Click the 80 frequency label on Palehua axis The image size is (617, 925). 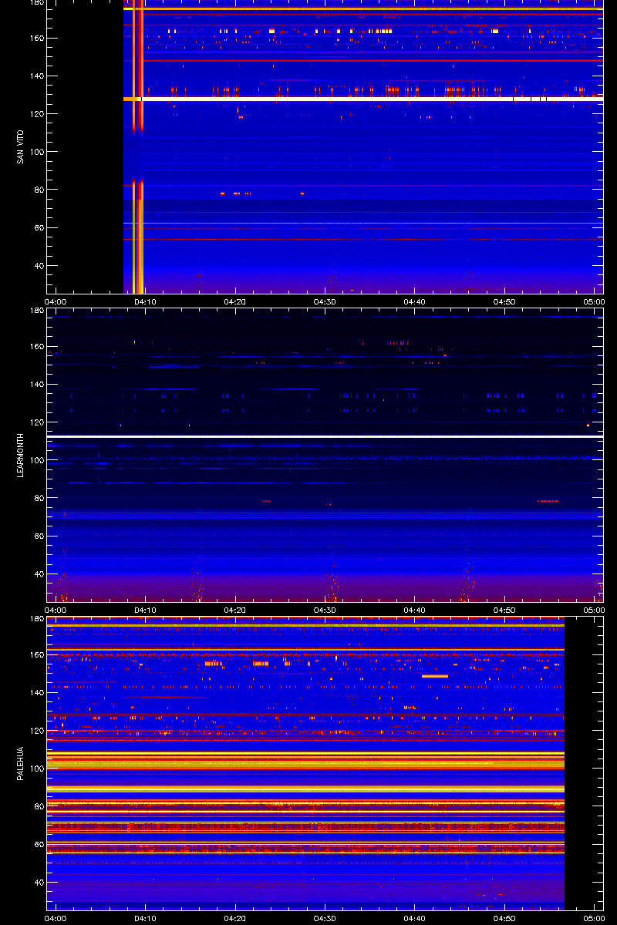point(38,806)
